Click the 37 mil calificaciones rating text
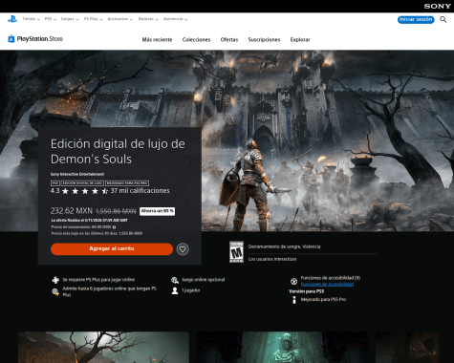The image size is (454, 363). 140,191
